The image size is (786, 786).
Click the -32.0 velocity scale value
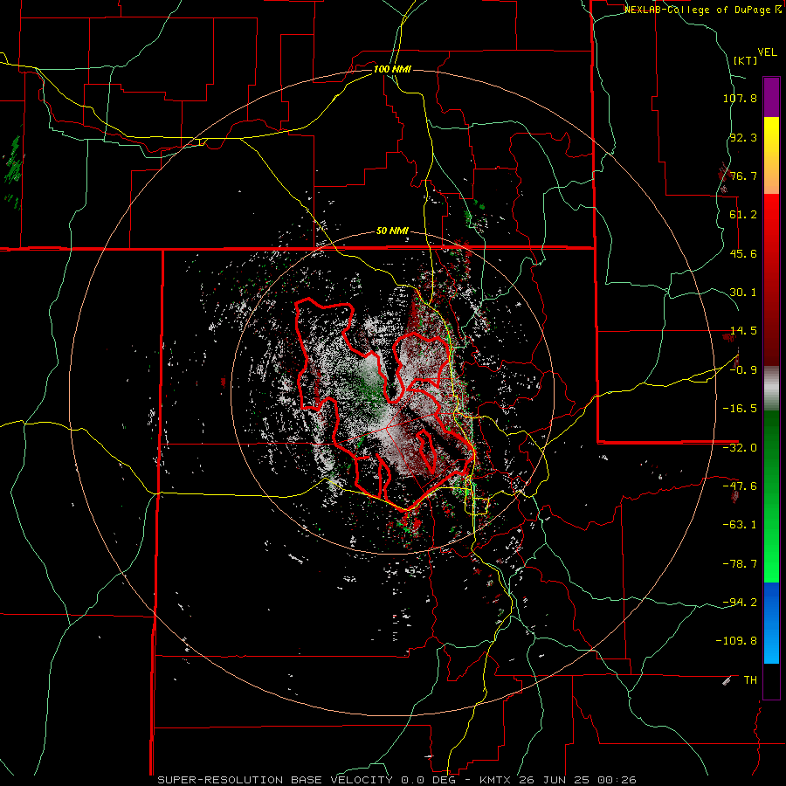[740, 448]
